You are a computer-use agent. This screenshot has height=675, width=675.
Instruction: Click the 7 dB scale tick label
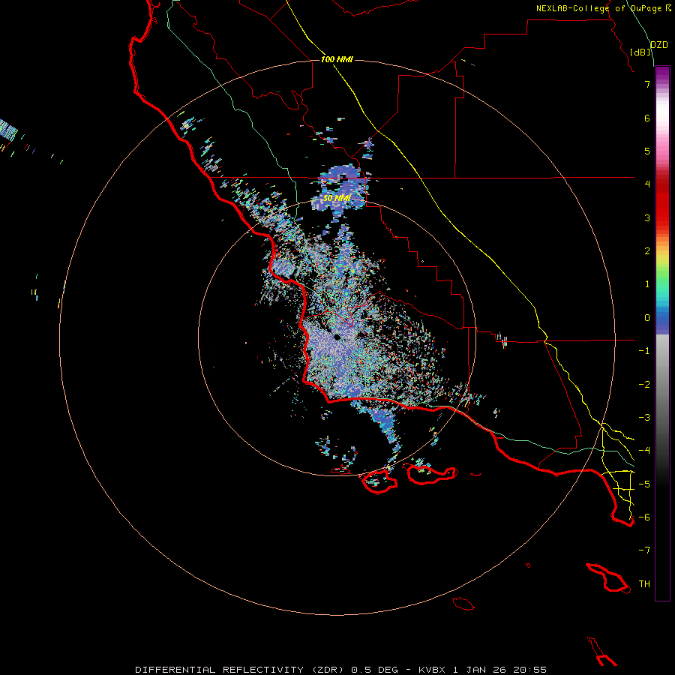[x=646, y=84]
